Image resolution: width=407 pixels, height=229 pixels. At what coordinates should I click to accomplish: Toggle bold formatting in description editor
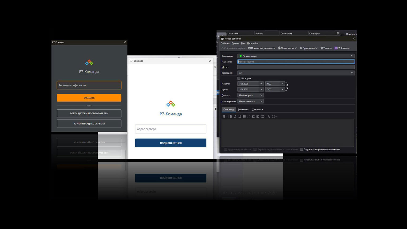coord(231,117)
